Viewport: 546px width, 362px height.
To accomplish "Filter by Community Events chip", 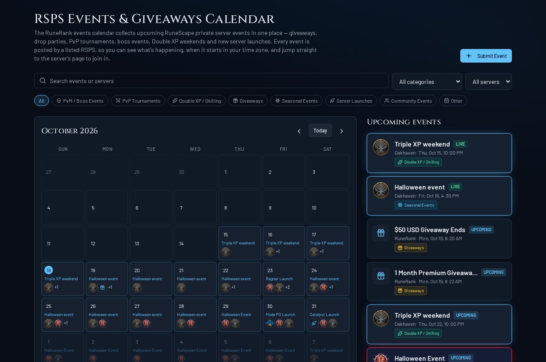I will coord(408,101).
